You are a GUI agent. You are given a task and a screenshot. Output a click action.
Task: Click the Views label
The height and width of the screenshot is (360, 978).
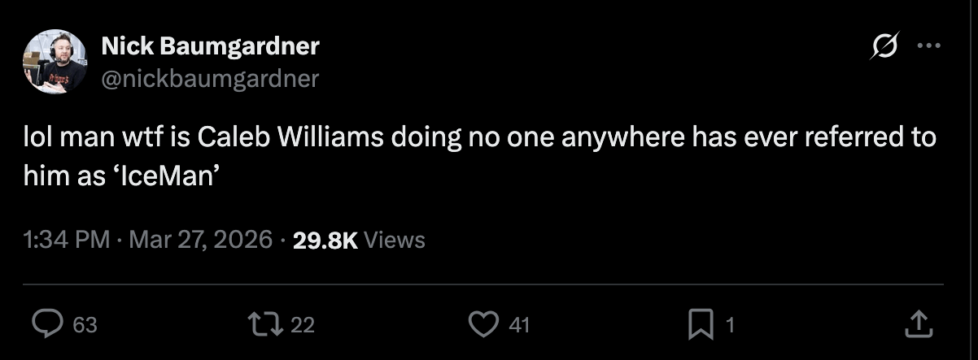coord(395,240)
